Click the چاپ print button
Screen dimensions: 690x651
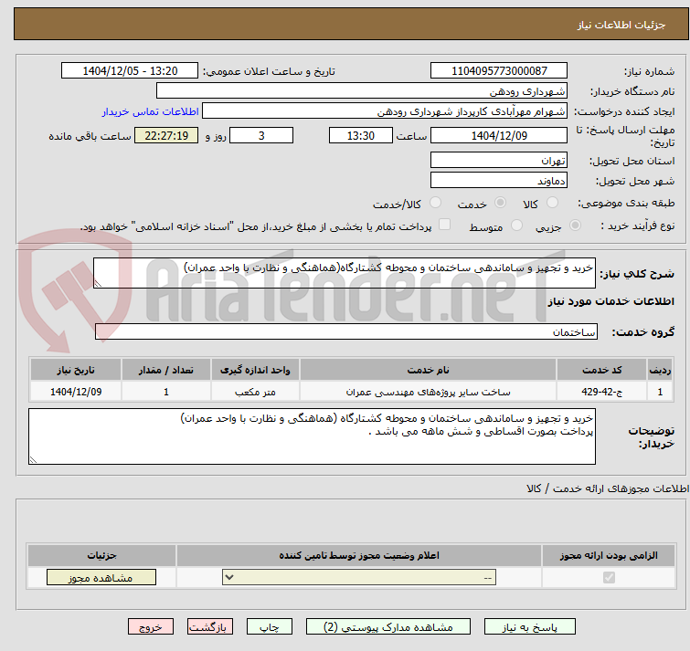click(x=270, y=627)
